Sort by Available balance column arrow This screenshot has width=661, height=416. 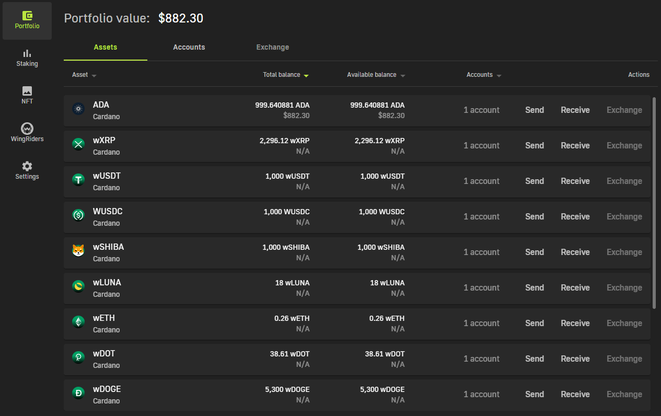402,76
